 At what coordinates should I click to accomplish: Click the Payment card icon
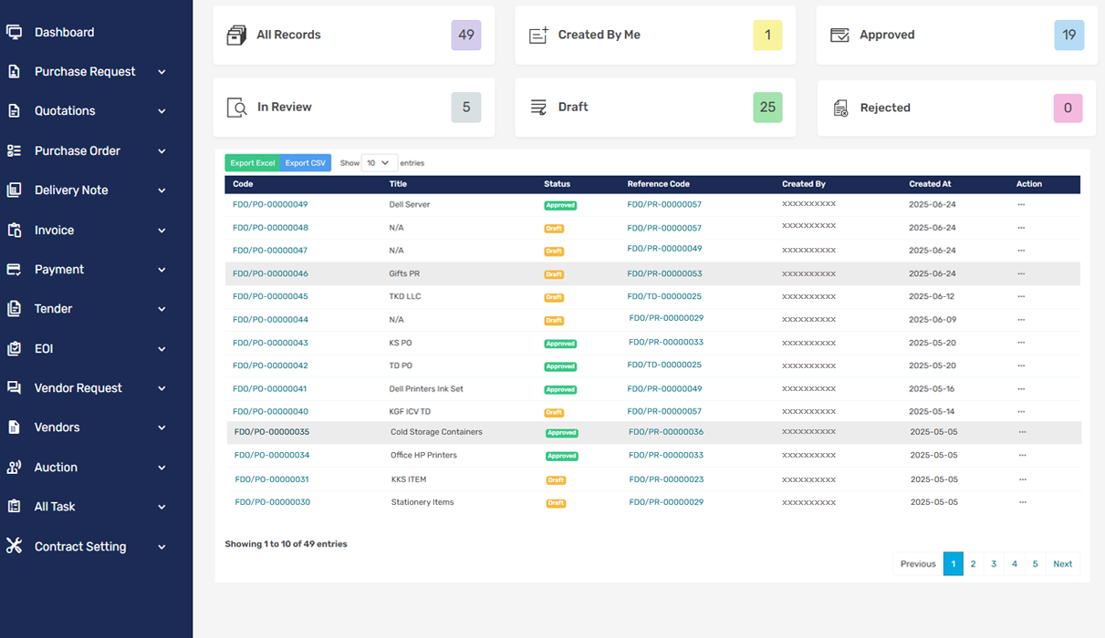tap(14, 269)
